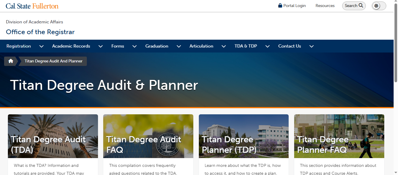Open the Forms menu item
The width and height of the screenshot is (398, 175).
coord(118,46)
